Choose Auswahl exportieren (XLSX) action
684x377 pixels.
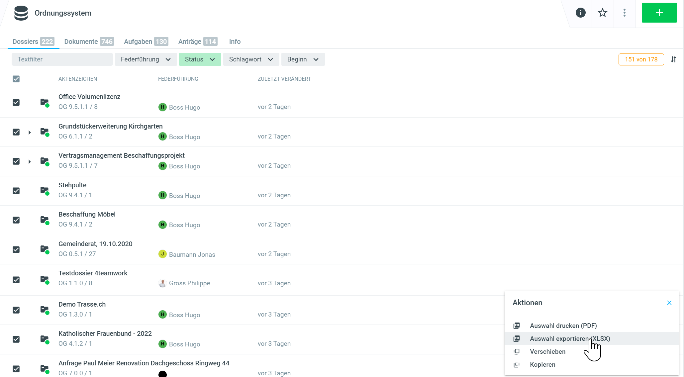(570, 338)
